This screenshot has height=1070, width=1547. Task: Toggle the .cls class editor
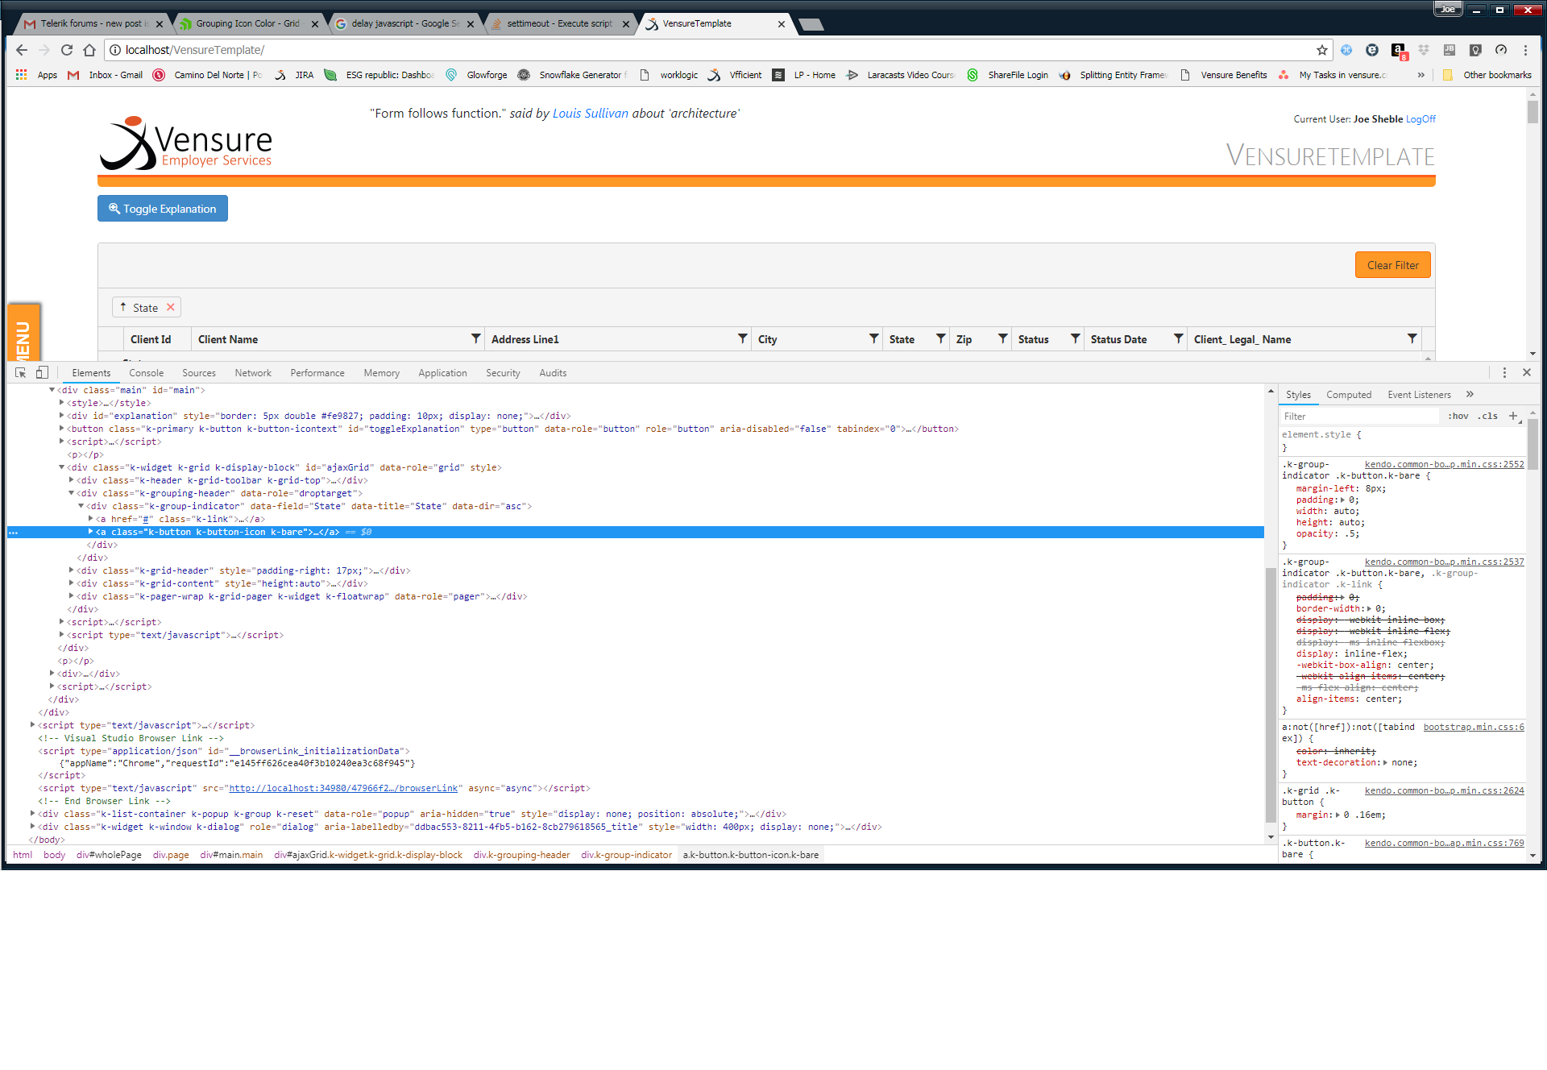point(1487,416)
